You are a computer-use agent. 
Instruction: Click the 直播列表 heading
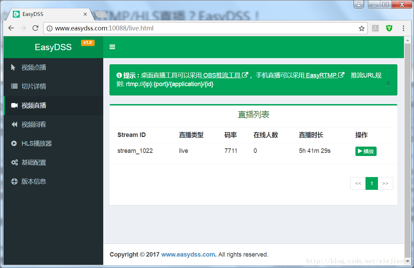254,114
